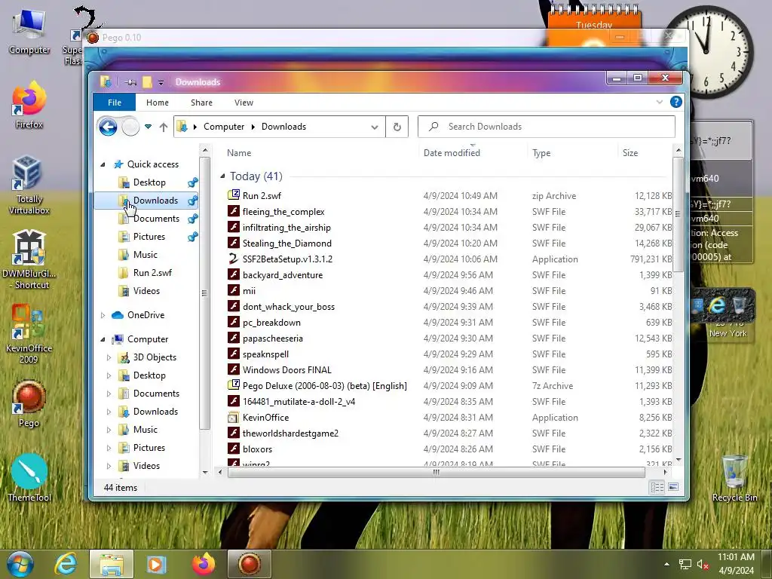The height and width of the screenshot is (579, 772).
Task: Click the navigation pane scroll down arrow
Action: pos(205,472)
